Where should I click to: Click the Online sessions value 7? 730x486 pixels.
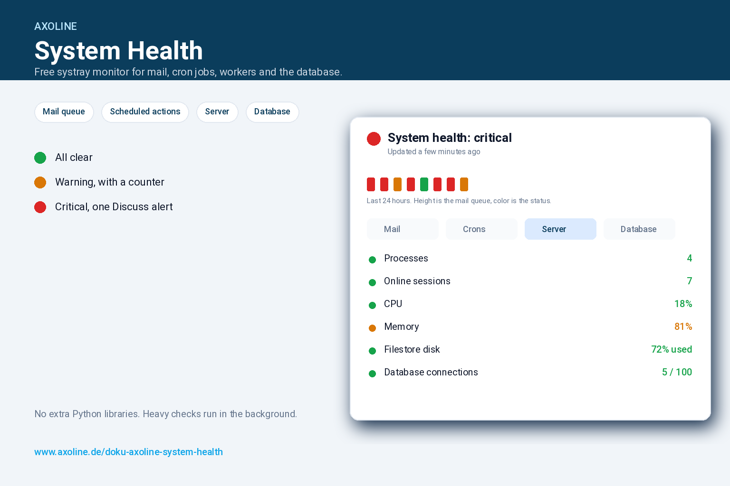coord(689,281)
